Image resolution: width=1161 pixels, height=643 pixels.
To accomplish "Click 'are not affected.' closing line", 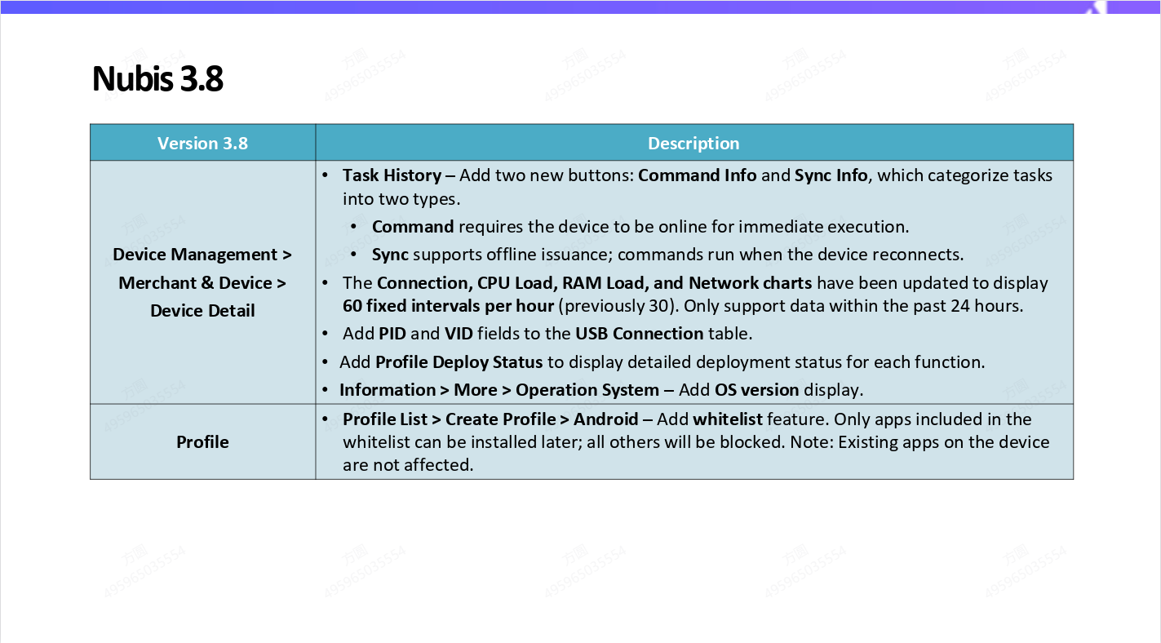I will click(408, 465).
